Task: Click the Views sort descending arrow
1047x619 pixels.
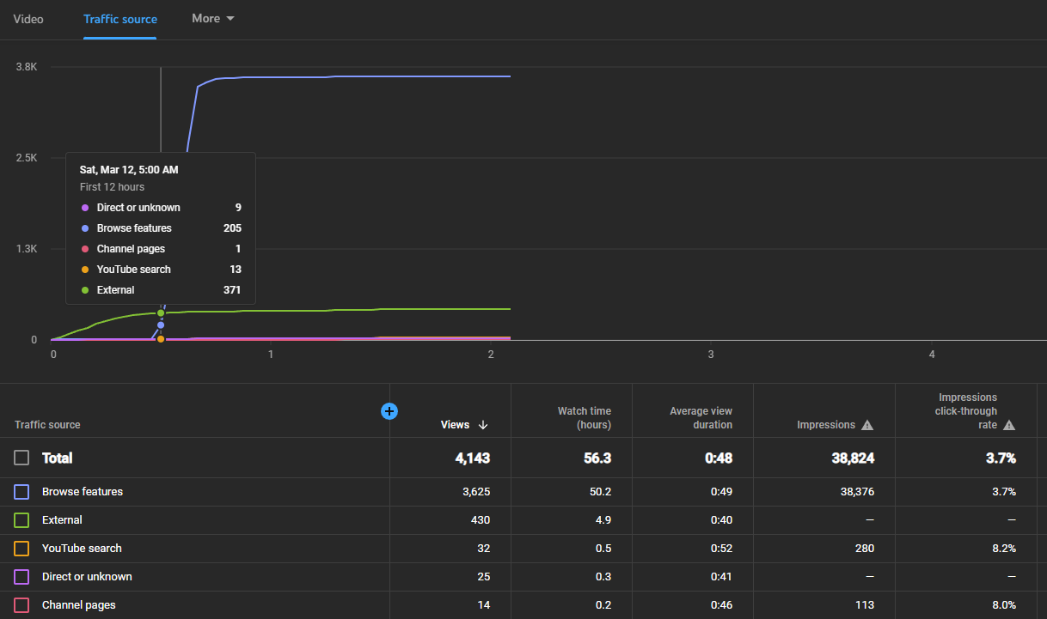Action: click(x=483, y=425)
